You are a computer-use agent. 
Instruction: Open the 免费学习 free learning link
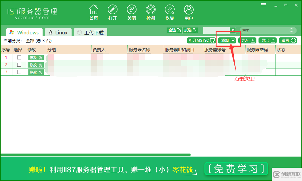(x=236, y=169)
